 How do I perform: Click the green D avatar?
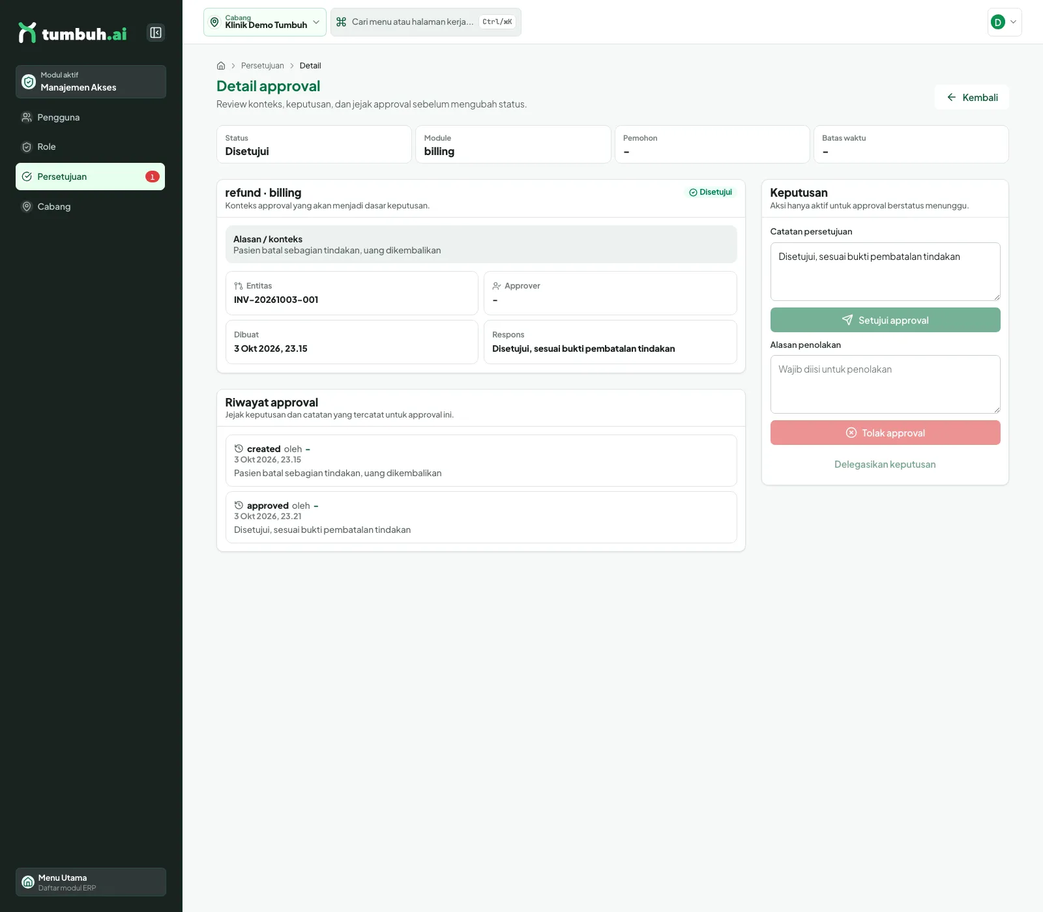[997, 22]
